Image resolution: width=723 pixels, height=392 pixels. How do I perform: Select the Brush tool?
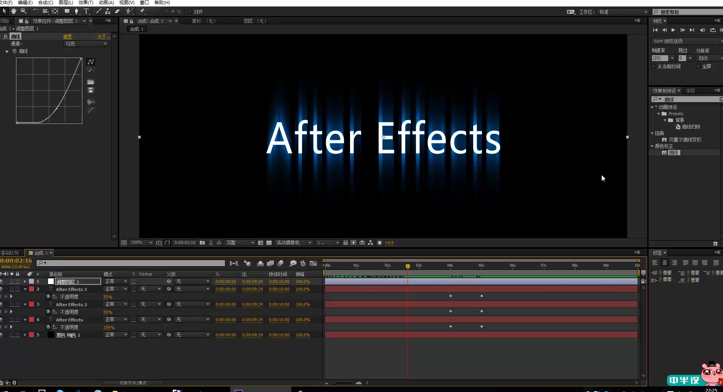pos(99,11)
